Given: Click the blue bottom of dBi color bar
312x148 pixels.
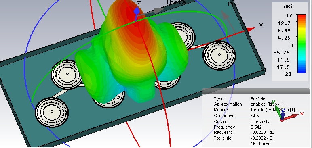Looking at the screenshot, I should (x=301, y=71).
